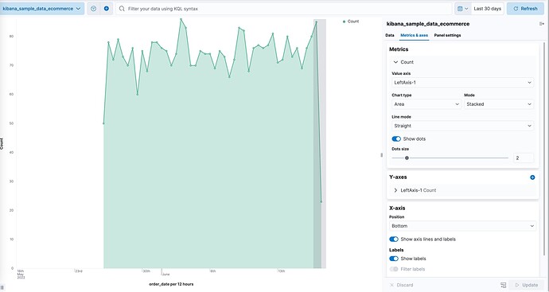The height and width of the screenshot is (292, 549).
Task: Add a new Y-axis with plus icon
Action: (532, 177)
